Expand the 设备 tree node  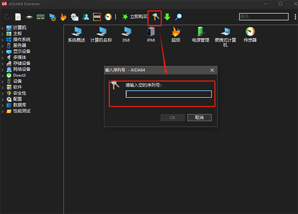click(2, 82)
